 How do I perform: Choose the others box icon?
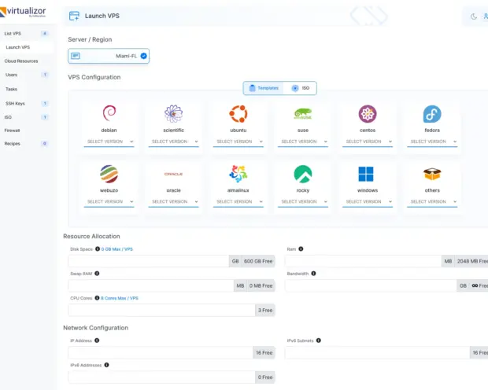[432, 174]
